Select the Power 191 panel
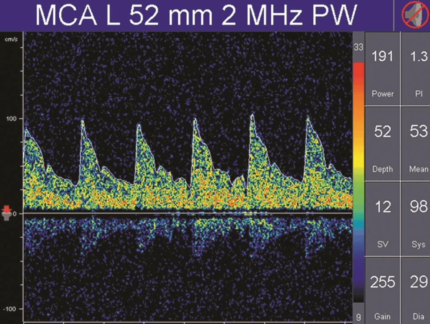The height and width of the screenshot is (324, 430). click(x=382, y=69)
